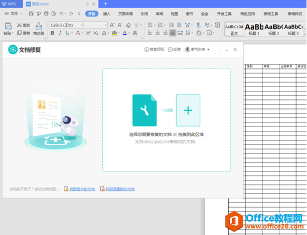The image size is (307, 235).
Task: Click the 粘贴 (Paste) clipboard icon
Action: tap(8, 26)
